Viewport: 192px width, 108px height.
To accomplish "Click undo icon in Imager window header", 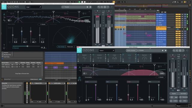I will point(99,7).
